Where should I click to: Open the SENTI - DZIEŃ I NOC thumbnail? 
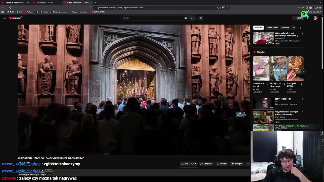coord(264,104)
